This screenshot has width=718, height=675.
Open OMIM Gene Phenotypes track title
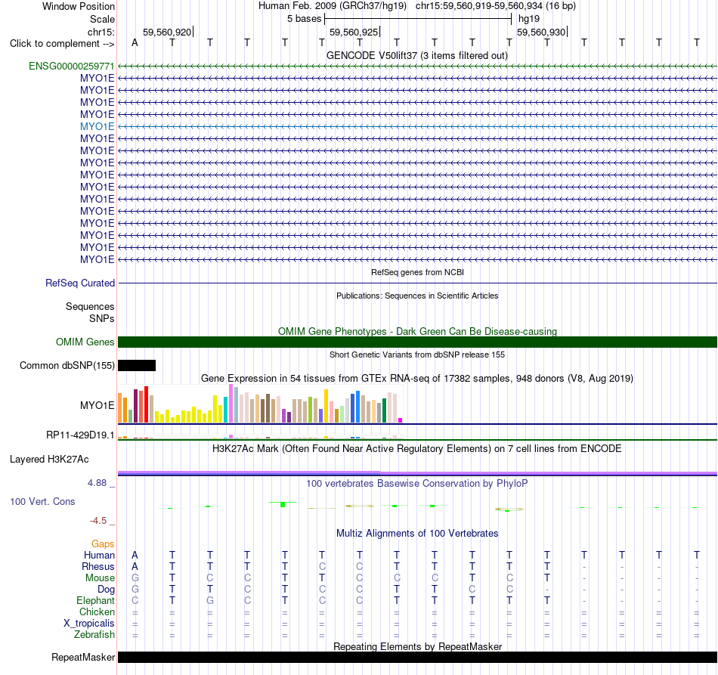418,331
